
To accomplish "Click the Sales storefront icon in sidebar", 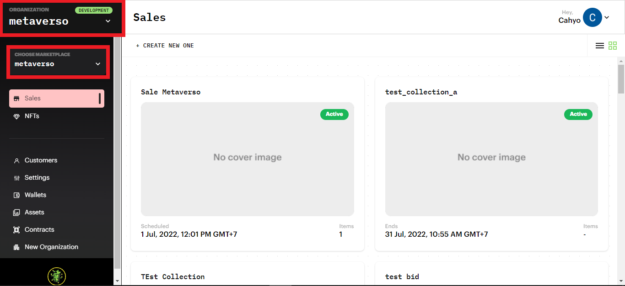I will pyautogui.click(x=17, y=99).
